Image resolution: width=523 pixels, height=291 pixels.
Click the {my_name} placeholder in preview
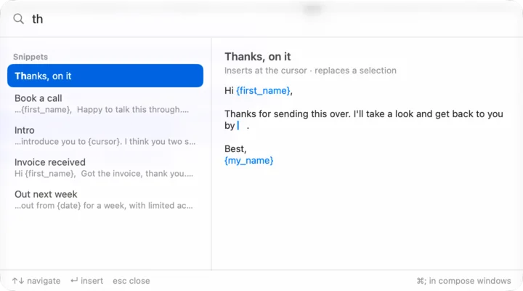pos(249,160)
